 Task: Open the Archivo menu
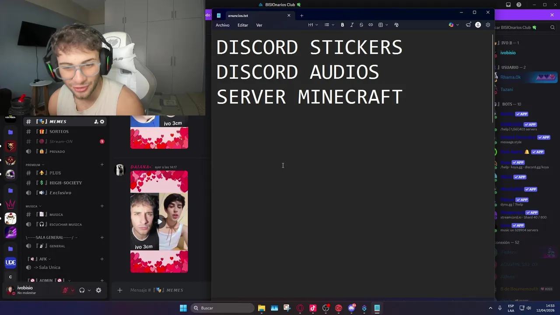[222, 25]
